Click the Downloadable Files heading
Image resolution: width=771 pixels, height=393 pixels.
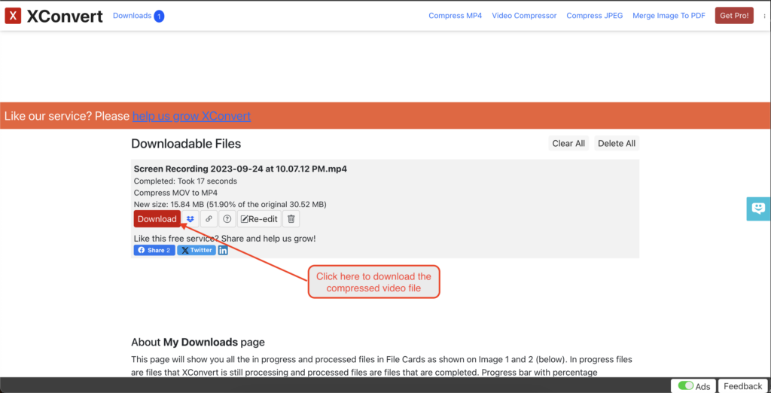tap(186, 144)
